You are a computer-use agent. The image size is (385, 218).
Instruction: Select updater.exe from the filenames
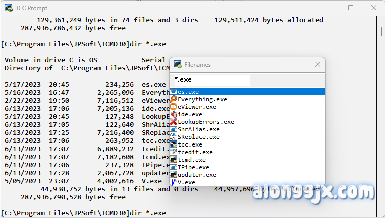(197, 175)
